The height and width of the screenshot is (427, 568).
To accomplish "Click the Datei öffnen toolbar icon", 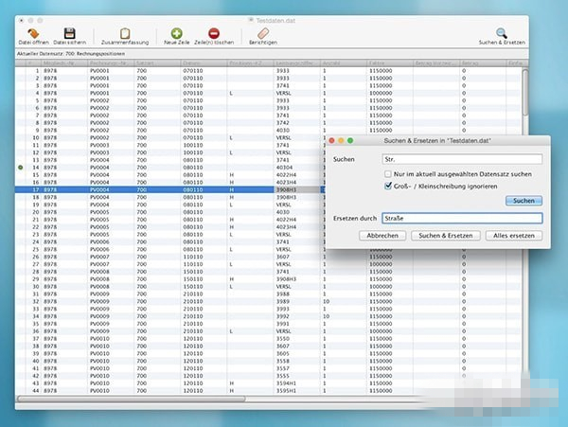I will pyautogui.click(x=34, y=34).
